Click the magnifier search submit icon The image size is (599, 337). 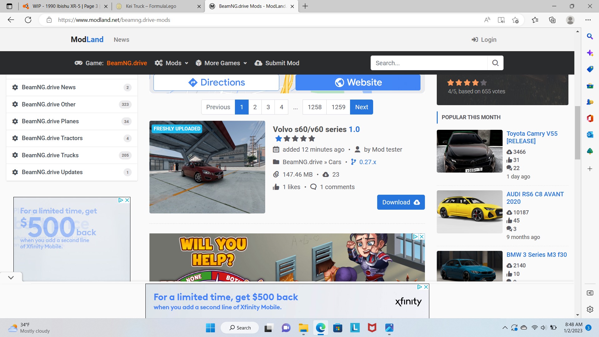pyautogui.click(x=495, y=63)
